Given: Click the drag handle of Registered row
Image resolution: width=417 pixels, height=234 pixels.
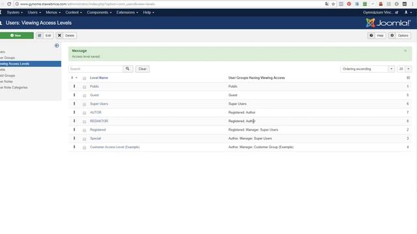Looking at the screenshot, I should 74,130.
